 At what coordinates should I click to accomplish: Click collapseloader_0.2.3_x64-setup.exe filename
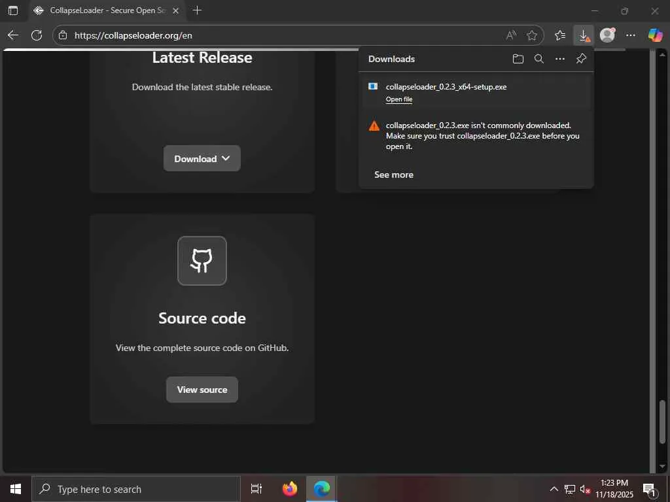pos(446,87)
